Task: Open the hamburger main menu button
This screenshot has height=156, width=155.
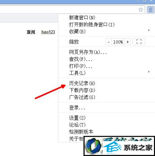Action: (x=150, y=10)
